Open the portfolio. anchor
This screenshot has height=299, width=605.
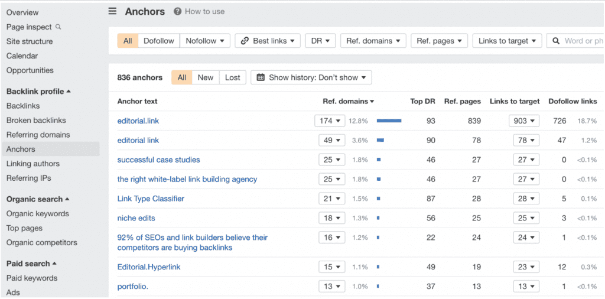point(133,287)
